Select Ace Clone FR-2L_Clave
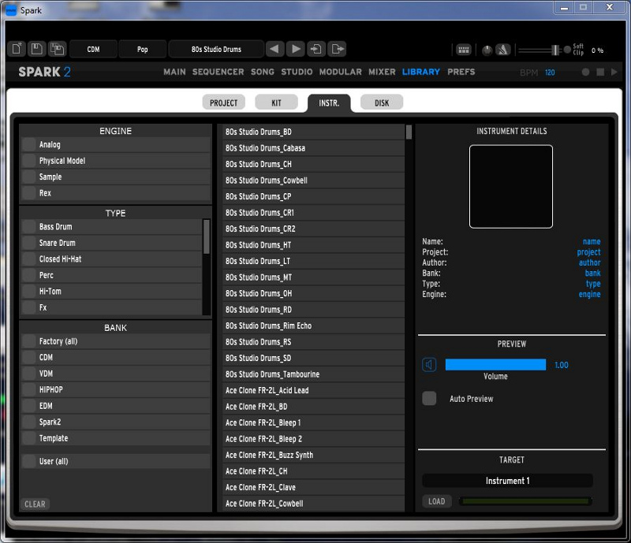631x543 pixels. 313,487
